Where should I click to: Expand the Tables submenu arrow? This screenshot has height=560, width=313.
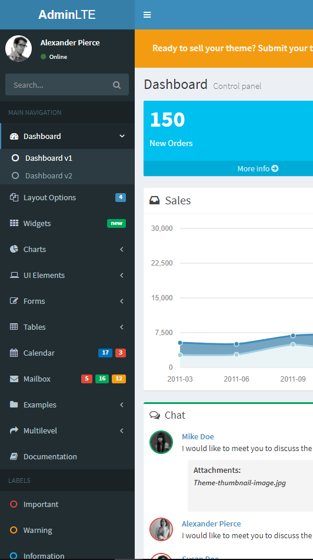coord(122,327)
